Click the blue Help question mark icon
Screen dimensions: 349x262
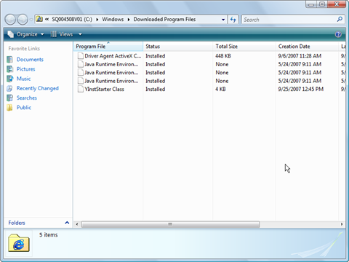point(338,34)
